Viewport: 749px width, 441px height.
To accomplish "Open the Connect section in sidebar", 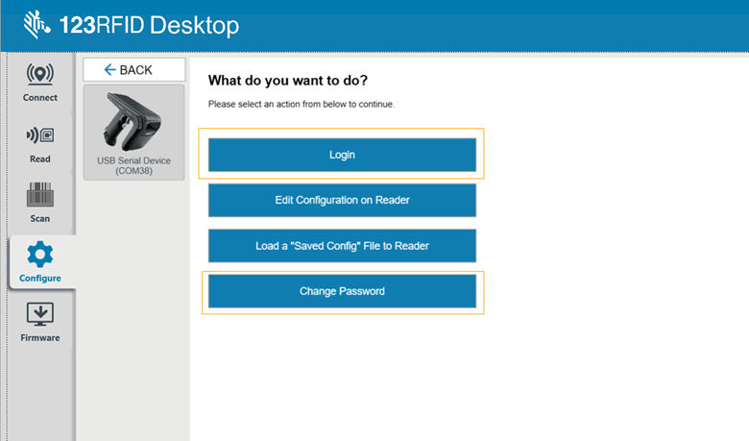I will coord(40,83).
